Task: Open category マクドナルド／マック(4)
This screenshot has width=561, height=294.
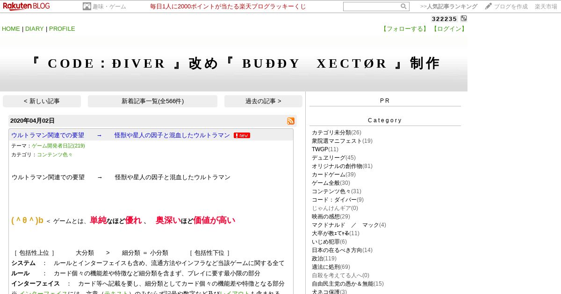Action: tap(349, 225)
